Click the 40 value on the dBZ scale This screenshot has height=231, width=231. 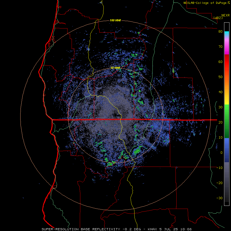pos(220,92)
